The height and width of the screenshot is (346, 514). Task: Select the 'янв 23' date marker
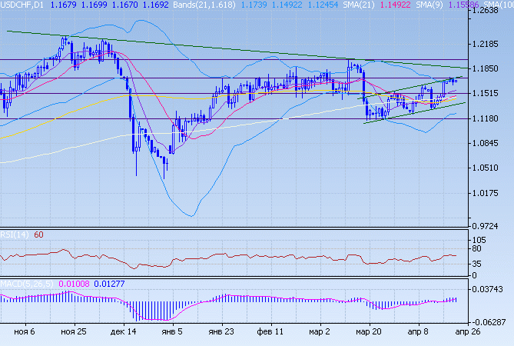(x=221, y=331)
